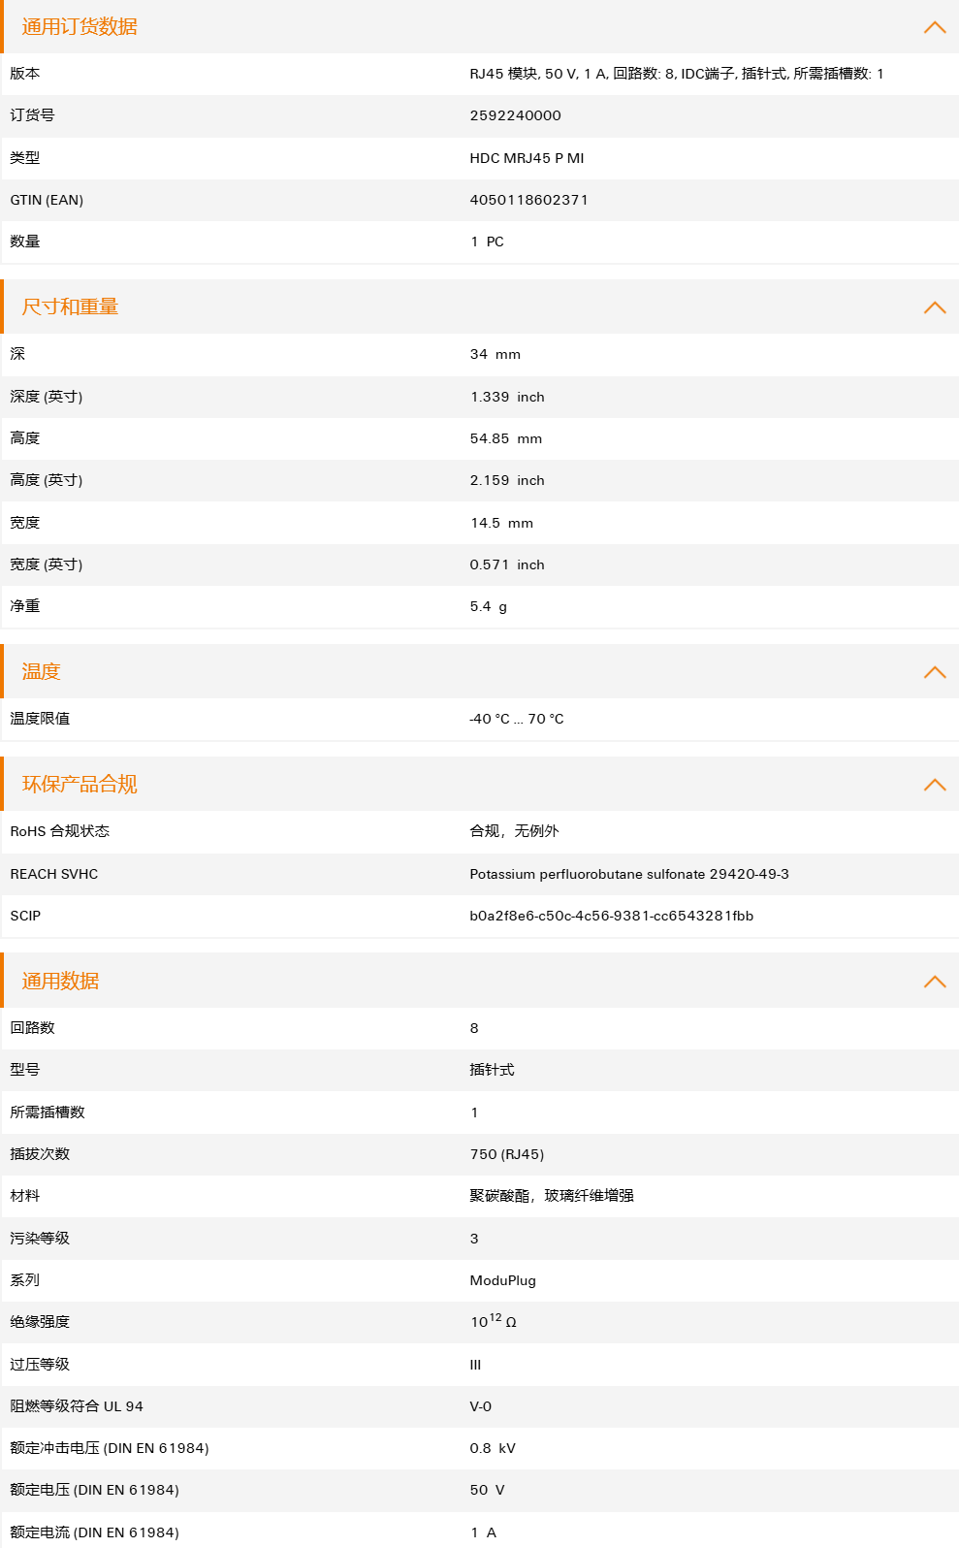Viewport: 959px width, 1548px height.
Task: Click the temperature range -40 °C ... 70 °C
Action: [517, 719]
